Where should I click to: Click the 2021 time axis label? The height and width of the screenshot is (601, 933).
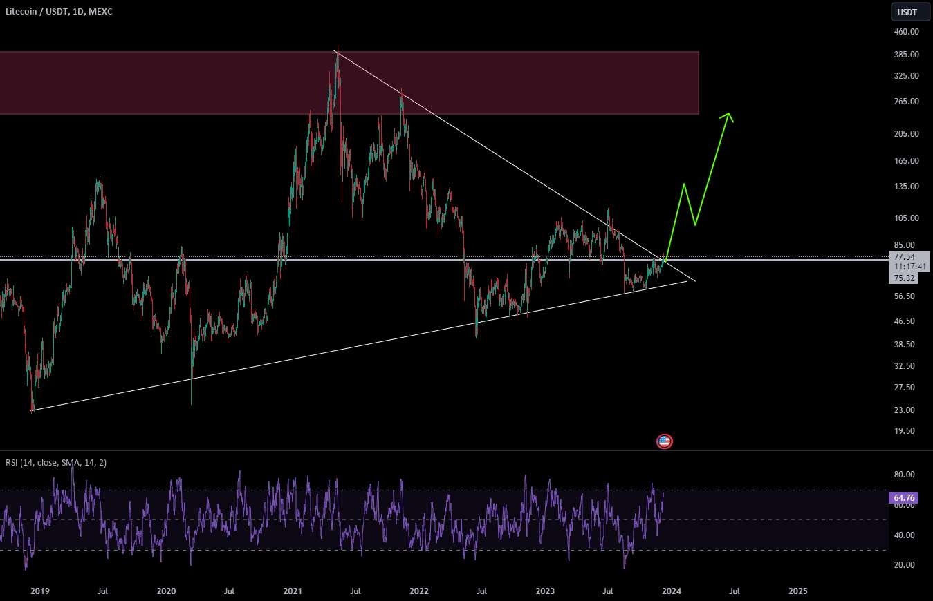293,591
